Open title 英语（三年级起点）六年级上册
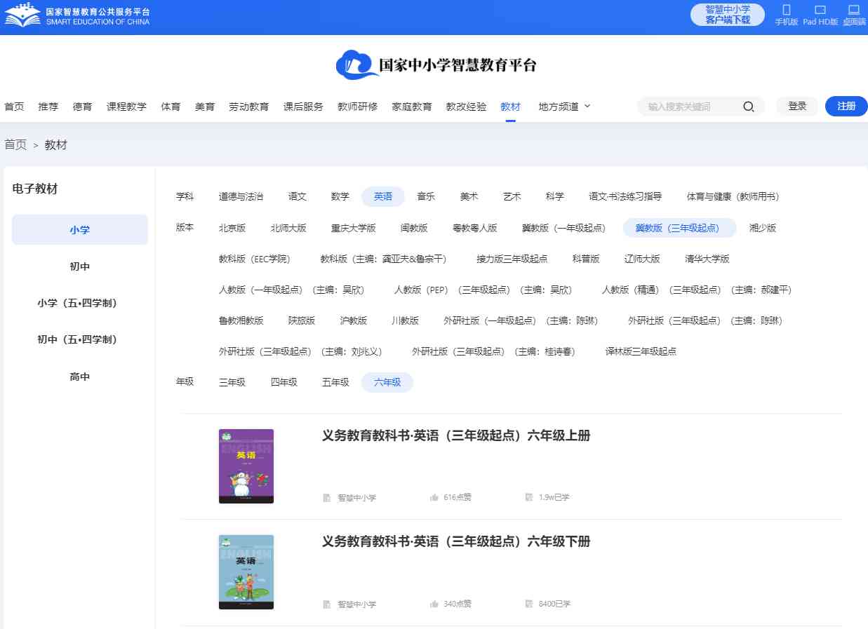This screenshot has height=629, width=868. point(456,435)
